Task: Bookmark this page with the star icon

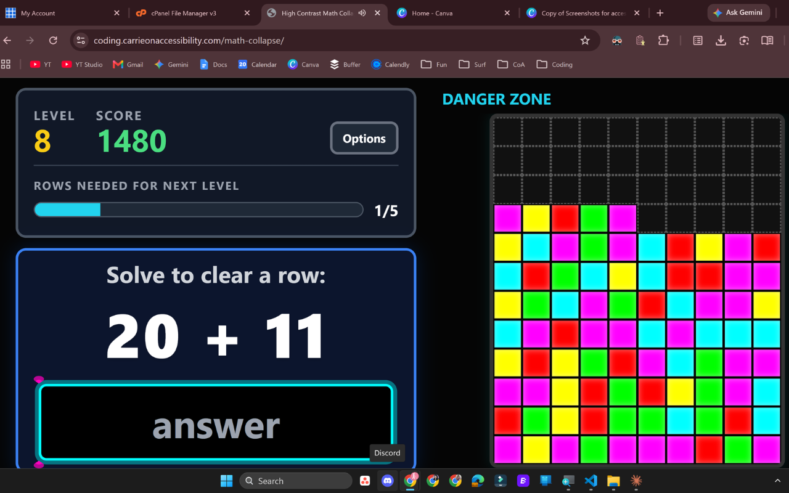Action: point(585,41)
